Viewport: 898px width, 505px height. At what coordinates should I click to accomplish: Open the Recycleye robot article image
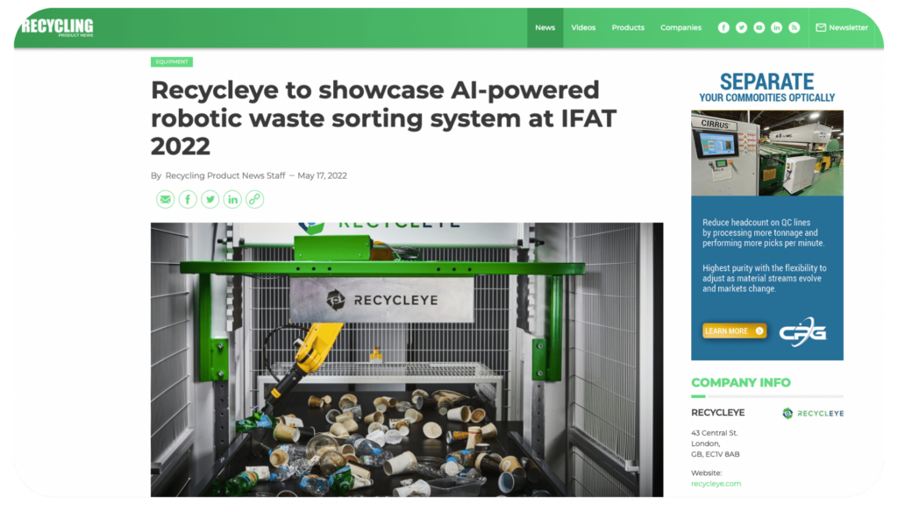click(407, 359)
